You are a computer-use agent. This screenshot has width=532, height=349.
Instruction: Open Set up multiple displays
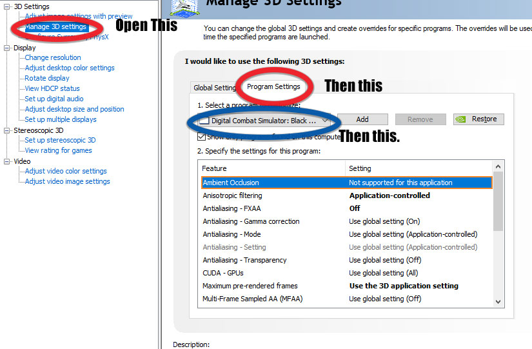tap(61, 119)
